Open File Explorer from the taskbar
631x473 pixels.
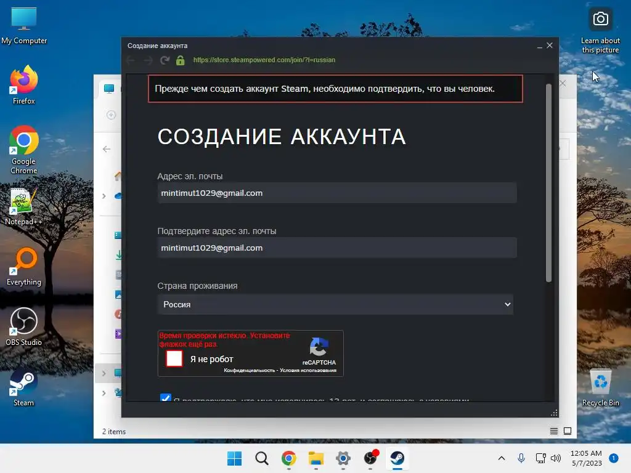click(x=316, y=458)
